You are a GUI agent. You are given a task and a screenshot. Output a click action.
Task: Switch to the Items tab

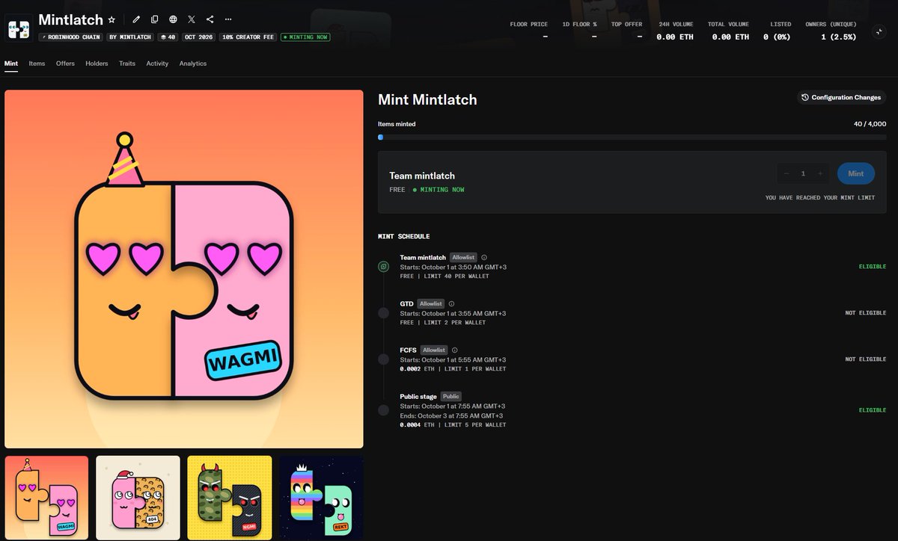[37, 64]
